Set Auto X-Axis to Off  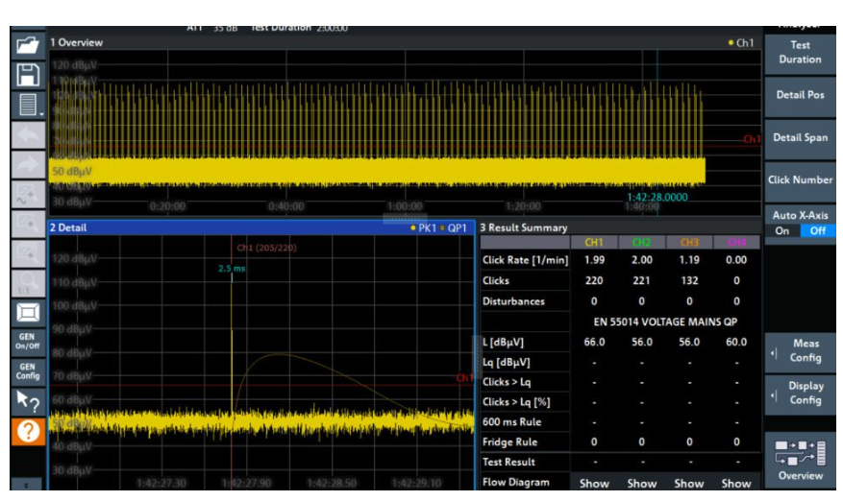(x=818, y=231)
